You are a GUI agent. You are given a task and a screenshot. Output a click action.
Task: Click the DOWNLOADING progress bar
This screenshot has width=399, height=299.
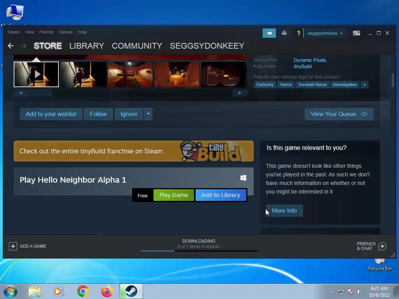click(199, 251)
